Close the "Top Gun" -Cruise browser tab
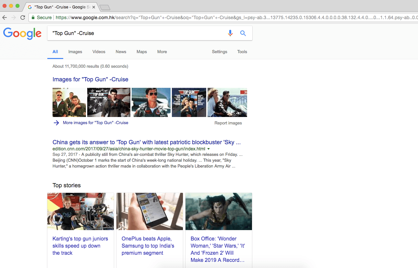418x268 pixels. [94, 7]
